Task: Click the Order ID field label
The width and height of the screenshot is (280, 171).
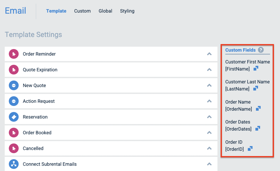Action: 234,142
